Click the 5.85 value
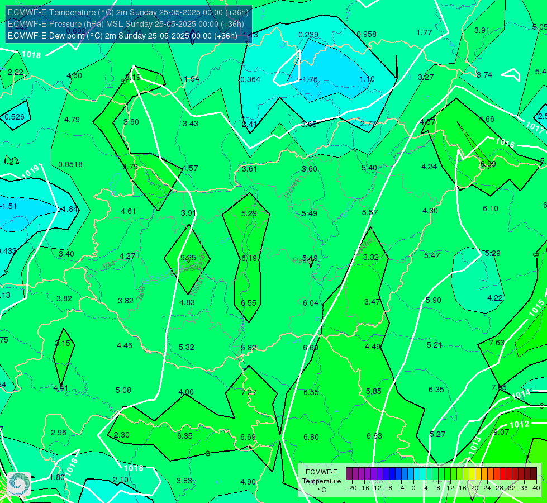The image size is (547, 503). tap(374, 392)
